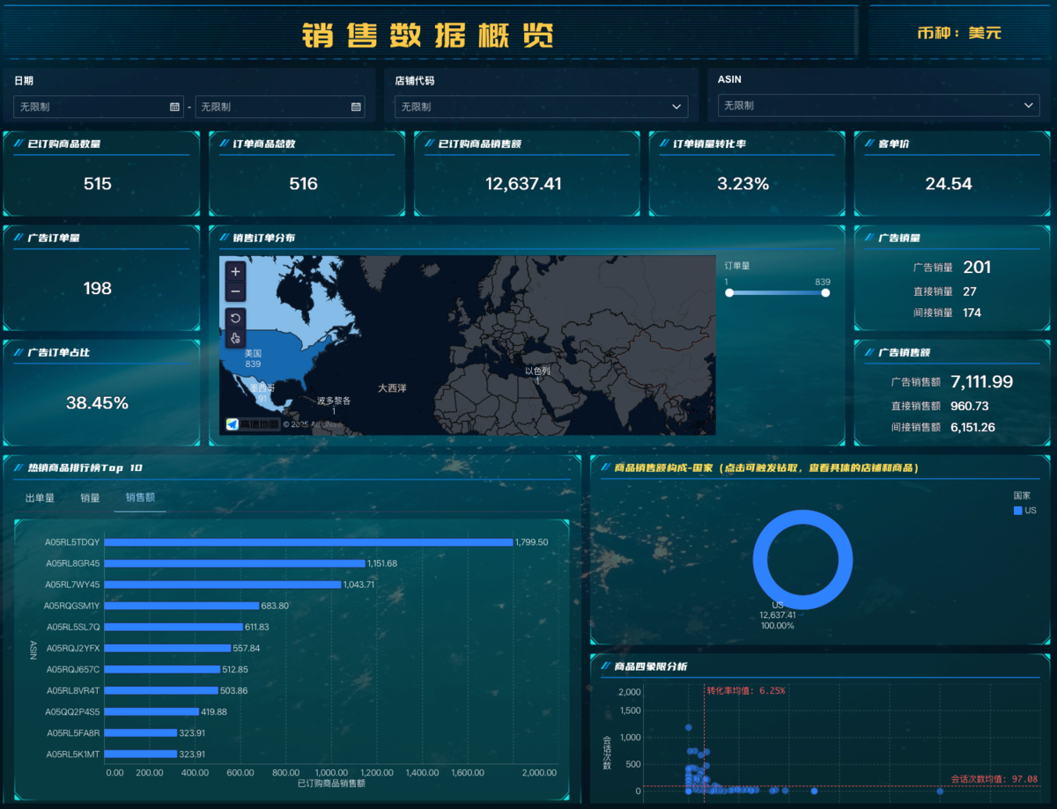Zoom out on the sales map
The height and width of the screenshot is (809, 1057).
235,291
